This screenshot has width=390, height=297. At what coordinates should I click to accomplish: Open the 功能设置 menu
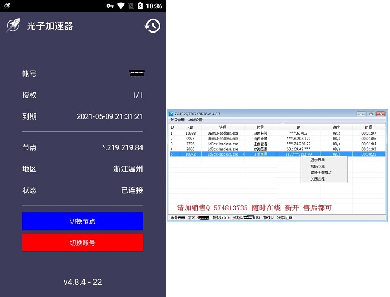196,120
